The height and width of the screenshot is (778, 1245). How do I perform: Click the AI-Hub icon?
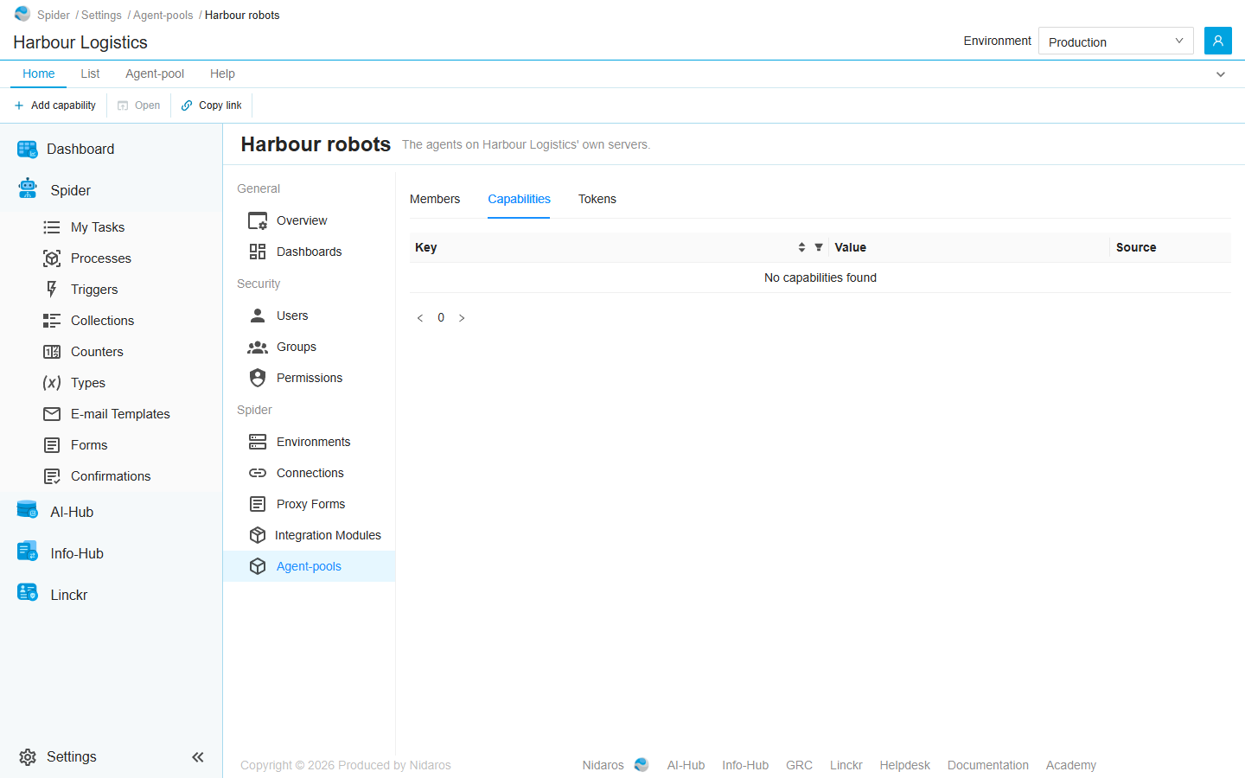click(28, 510)
